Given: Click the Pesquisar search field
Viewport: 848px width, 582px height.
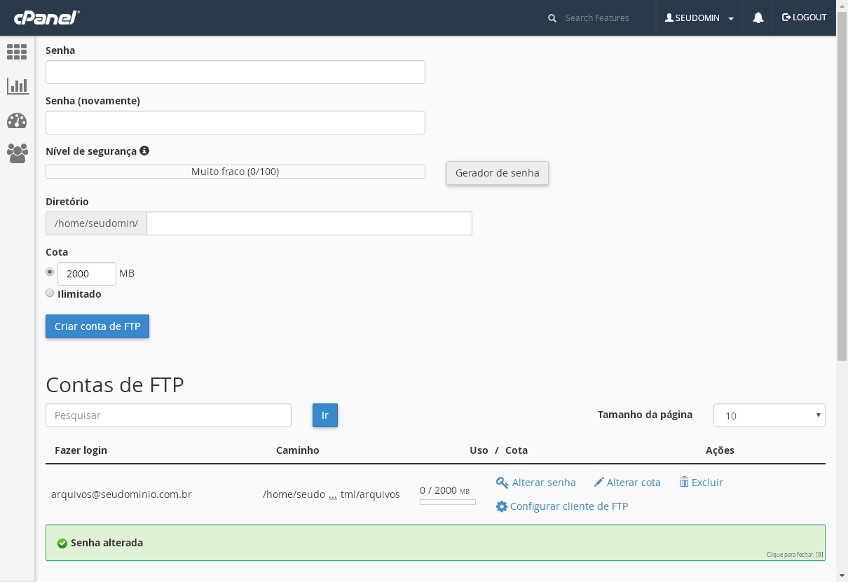Looking at the screenshot, I should (168, 415).
